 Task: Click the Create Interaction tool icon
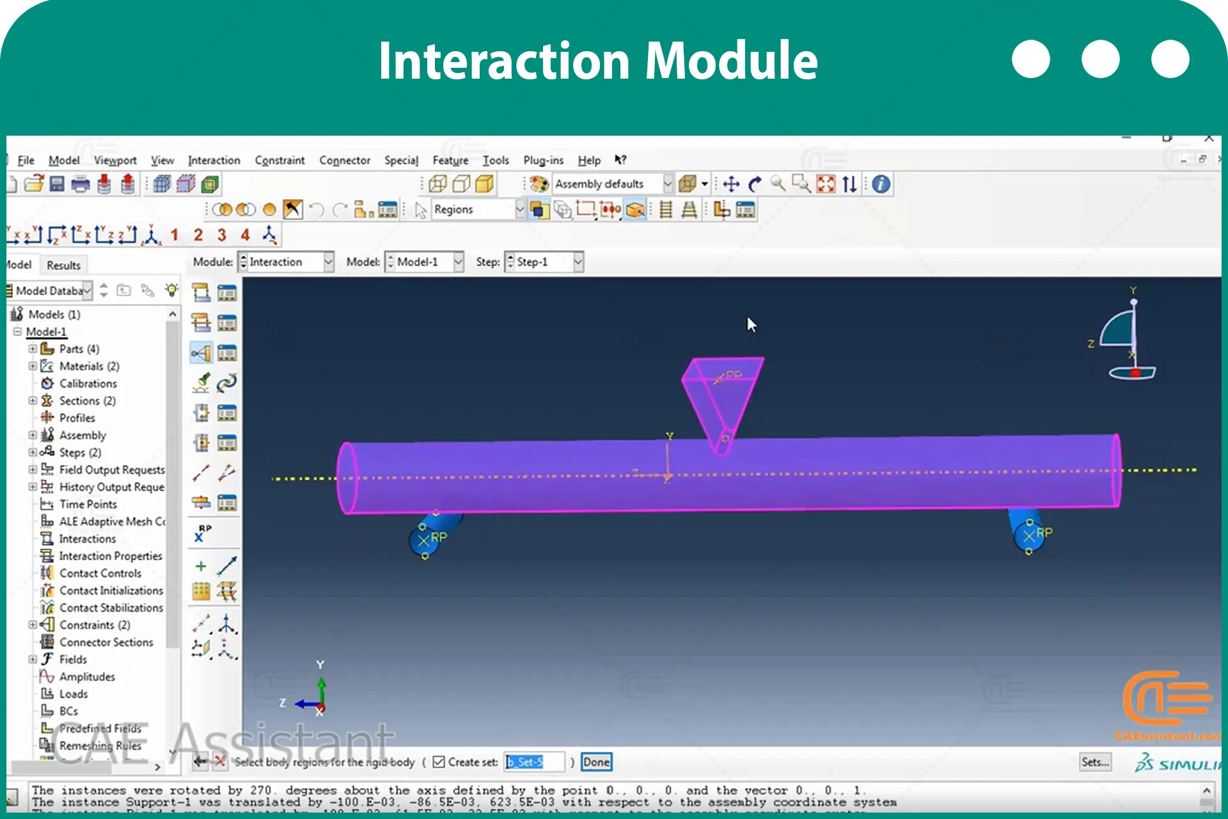[x=201, y=293]
